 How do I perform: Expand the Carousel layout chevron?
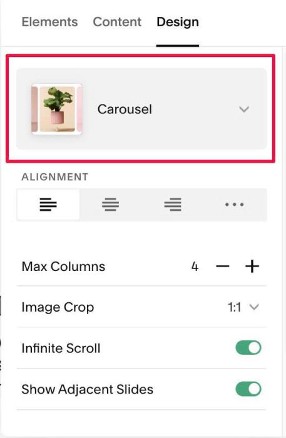coord(244,109)
